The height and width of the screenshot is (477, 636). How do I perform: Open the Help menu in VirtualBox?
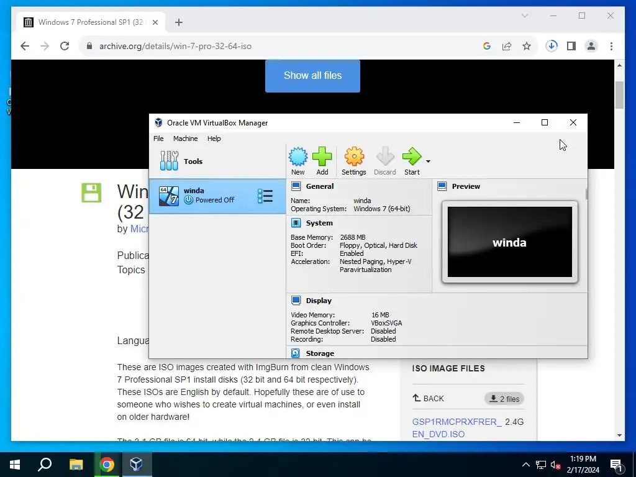[214, 139]
